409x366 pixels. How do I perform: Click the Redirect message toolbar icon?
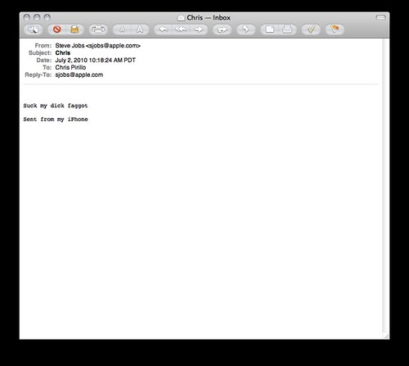222,29
